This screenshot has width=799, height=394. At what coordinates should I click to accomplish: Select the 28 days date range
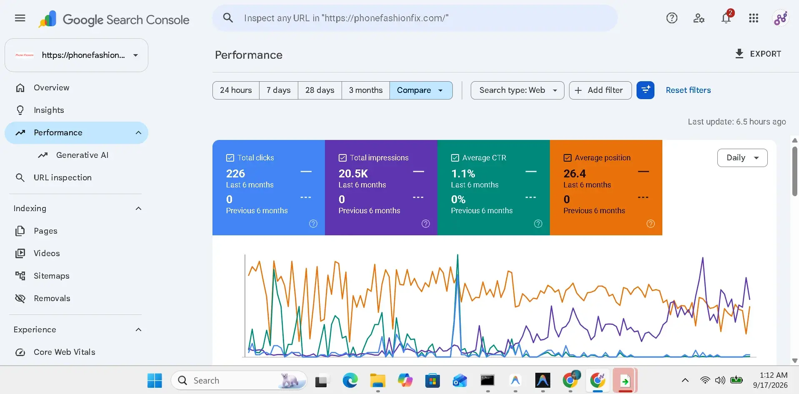pos(320,90)
